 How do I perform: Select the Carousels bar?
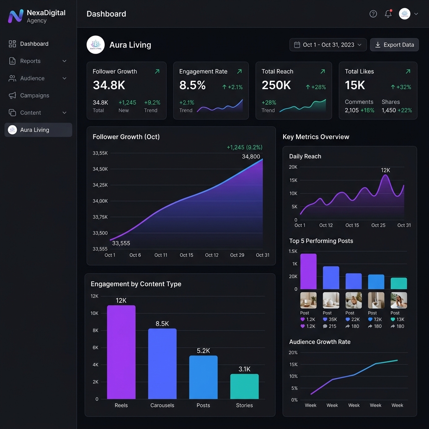click(x=162, y=364)
